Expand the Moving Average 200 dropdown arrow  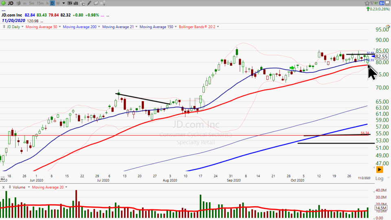pyautogui.click(x=99, y=27)
